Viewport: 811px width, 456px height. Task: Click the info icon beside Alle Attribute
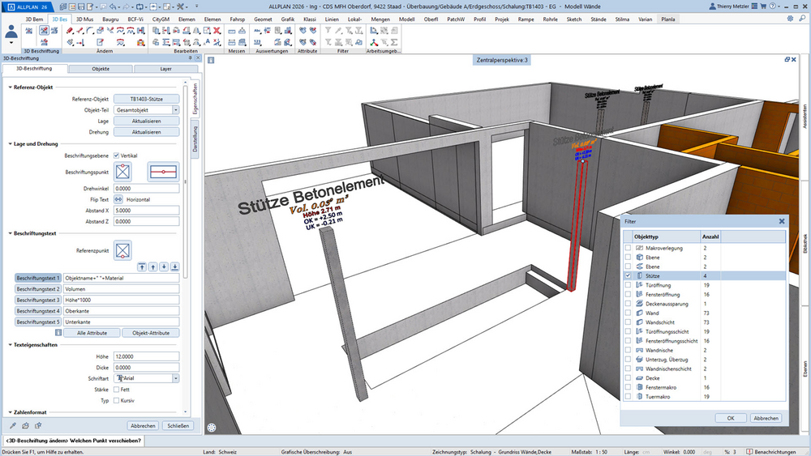[58, 333]
